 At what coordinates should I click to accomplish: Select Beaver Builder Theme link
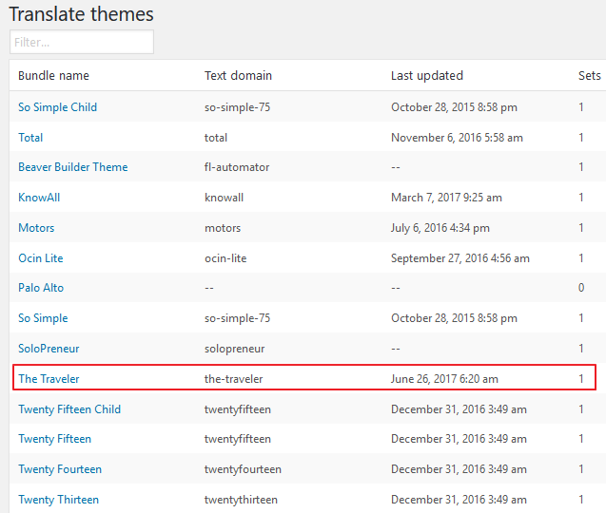point(73,167)
